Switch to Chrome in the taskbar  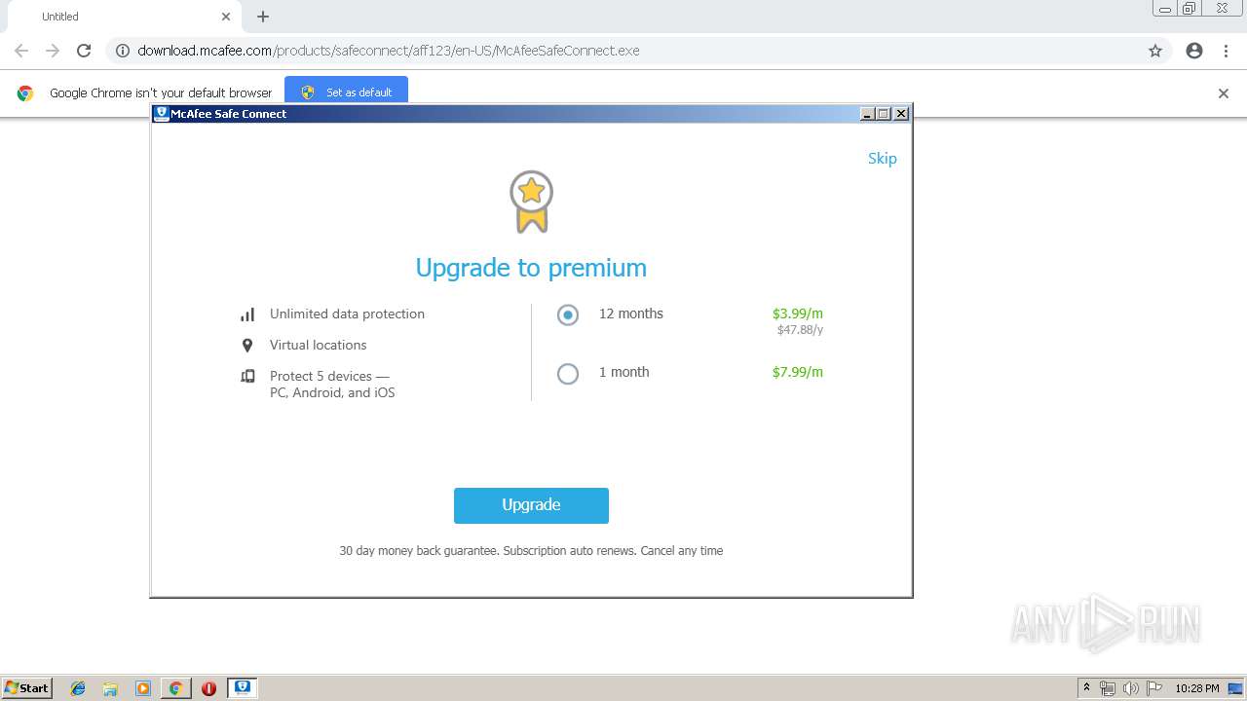[x=175, y=688]
